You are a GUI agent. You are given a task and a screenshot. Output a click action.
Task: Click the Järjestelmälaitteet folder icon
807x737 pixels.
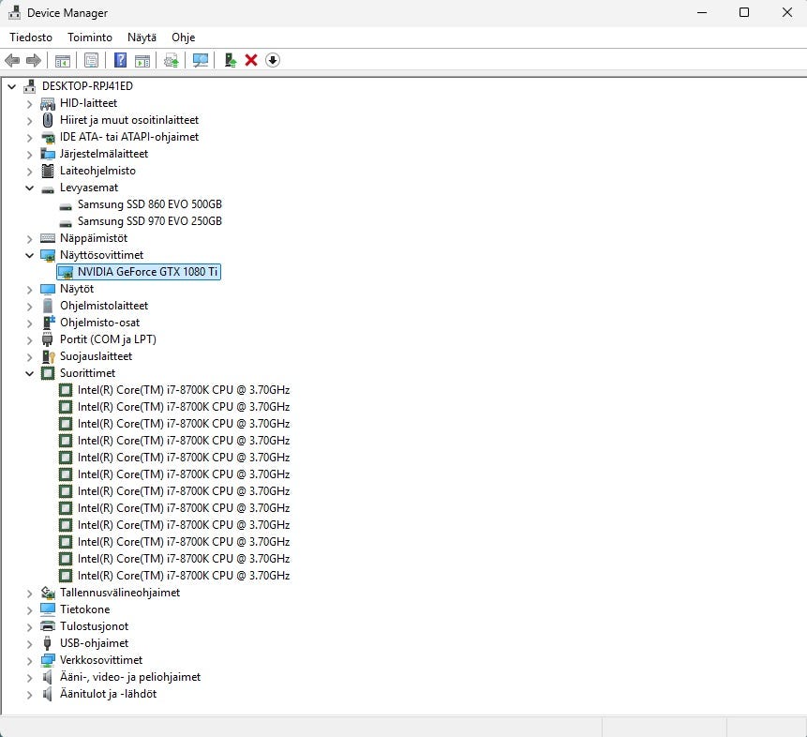click(x=48, y=154)
